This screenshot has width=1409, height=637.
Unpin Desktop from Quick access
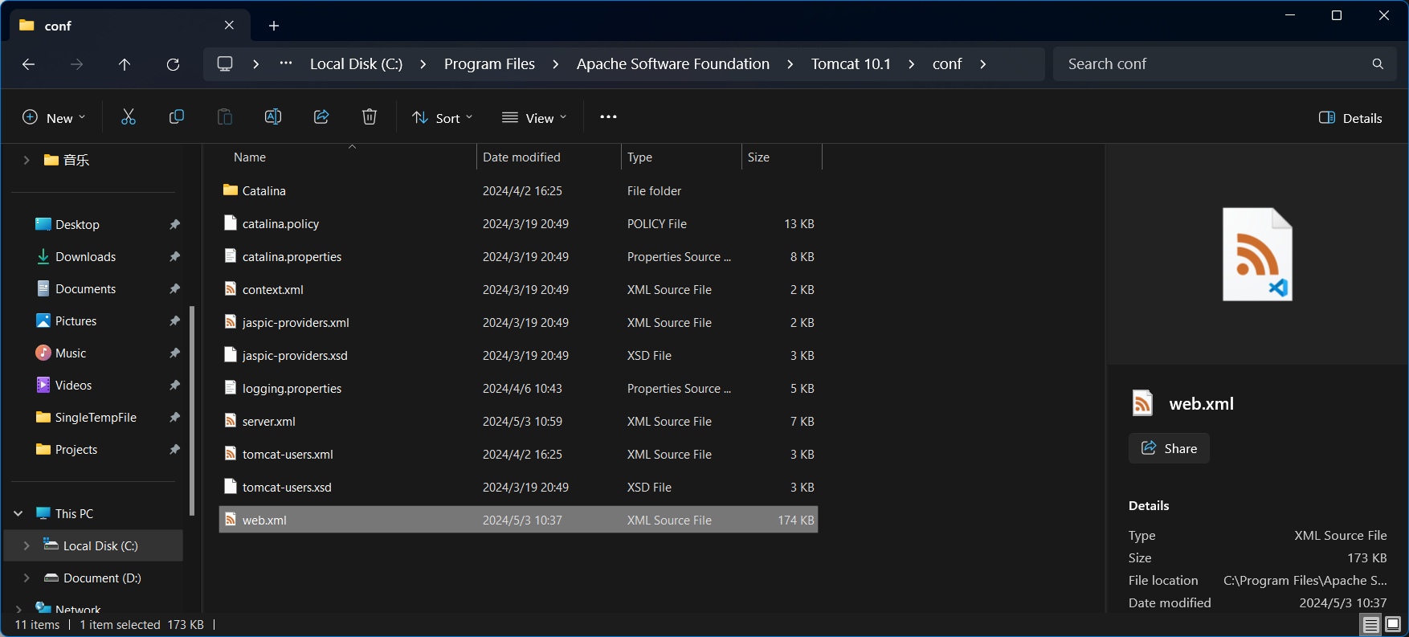click(x=174, y=225)
